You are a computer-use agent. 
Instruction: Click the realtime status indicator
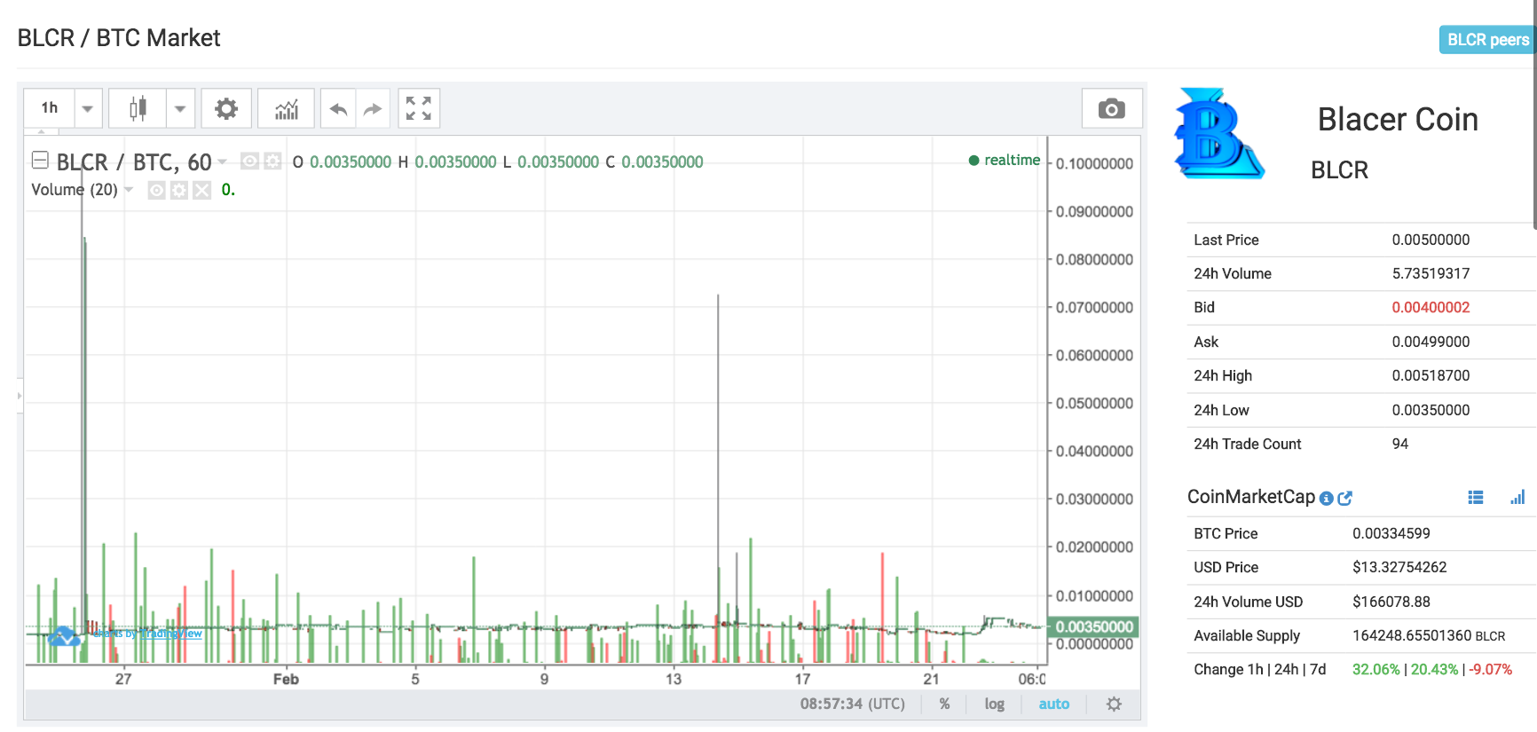[1005, 160]
